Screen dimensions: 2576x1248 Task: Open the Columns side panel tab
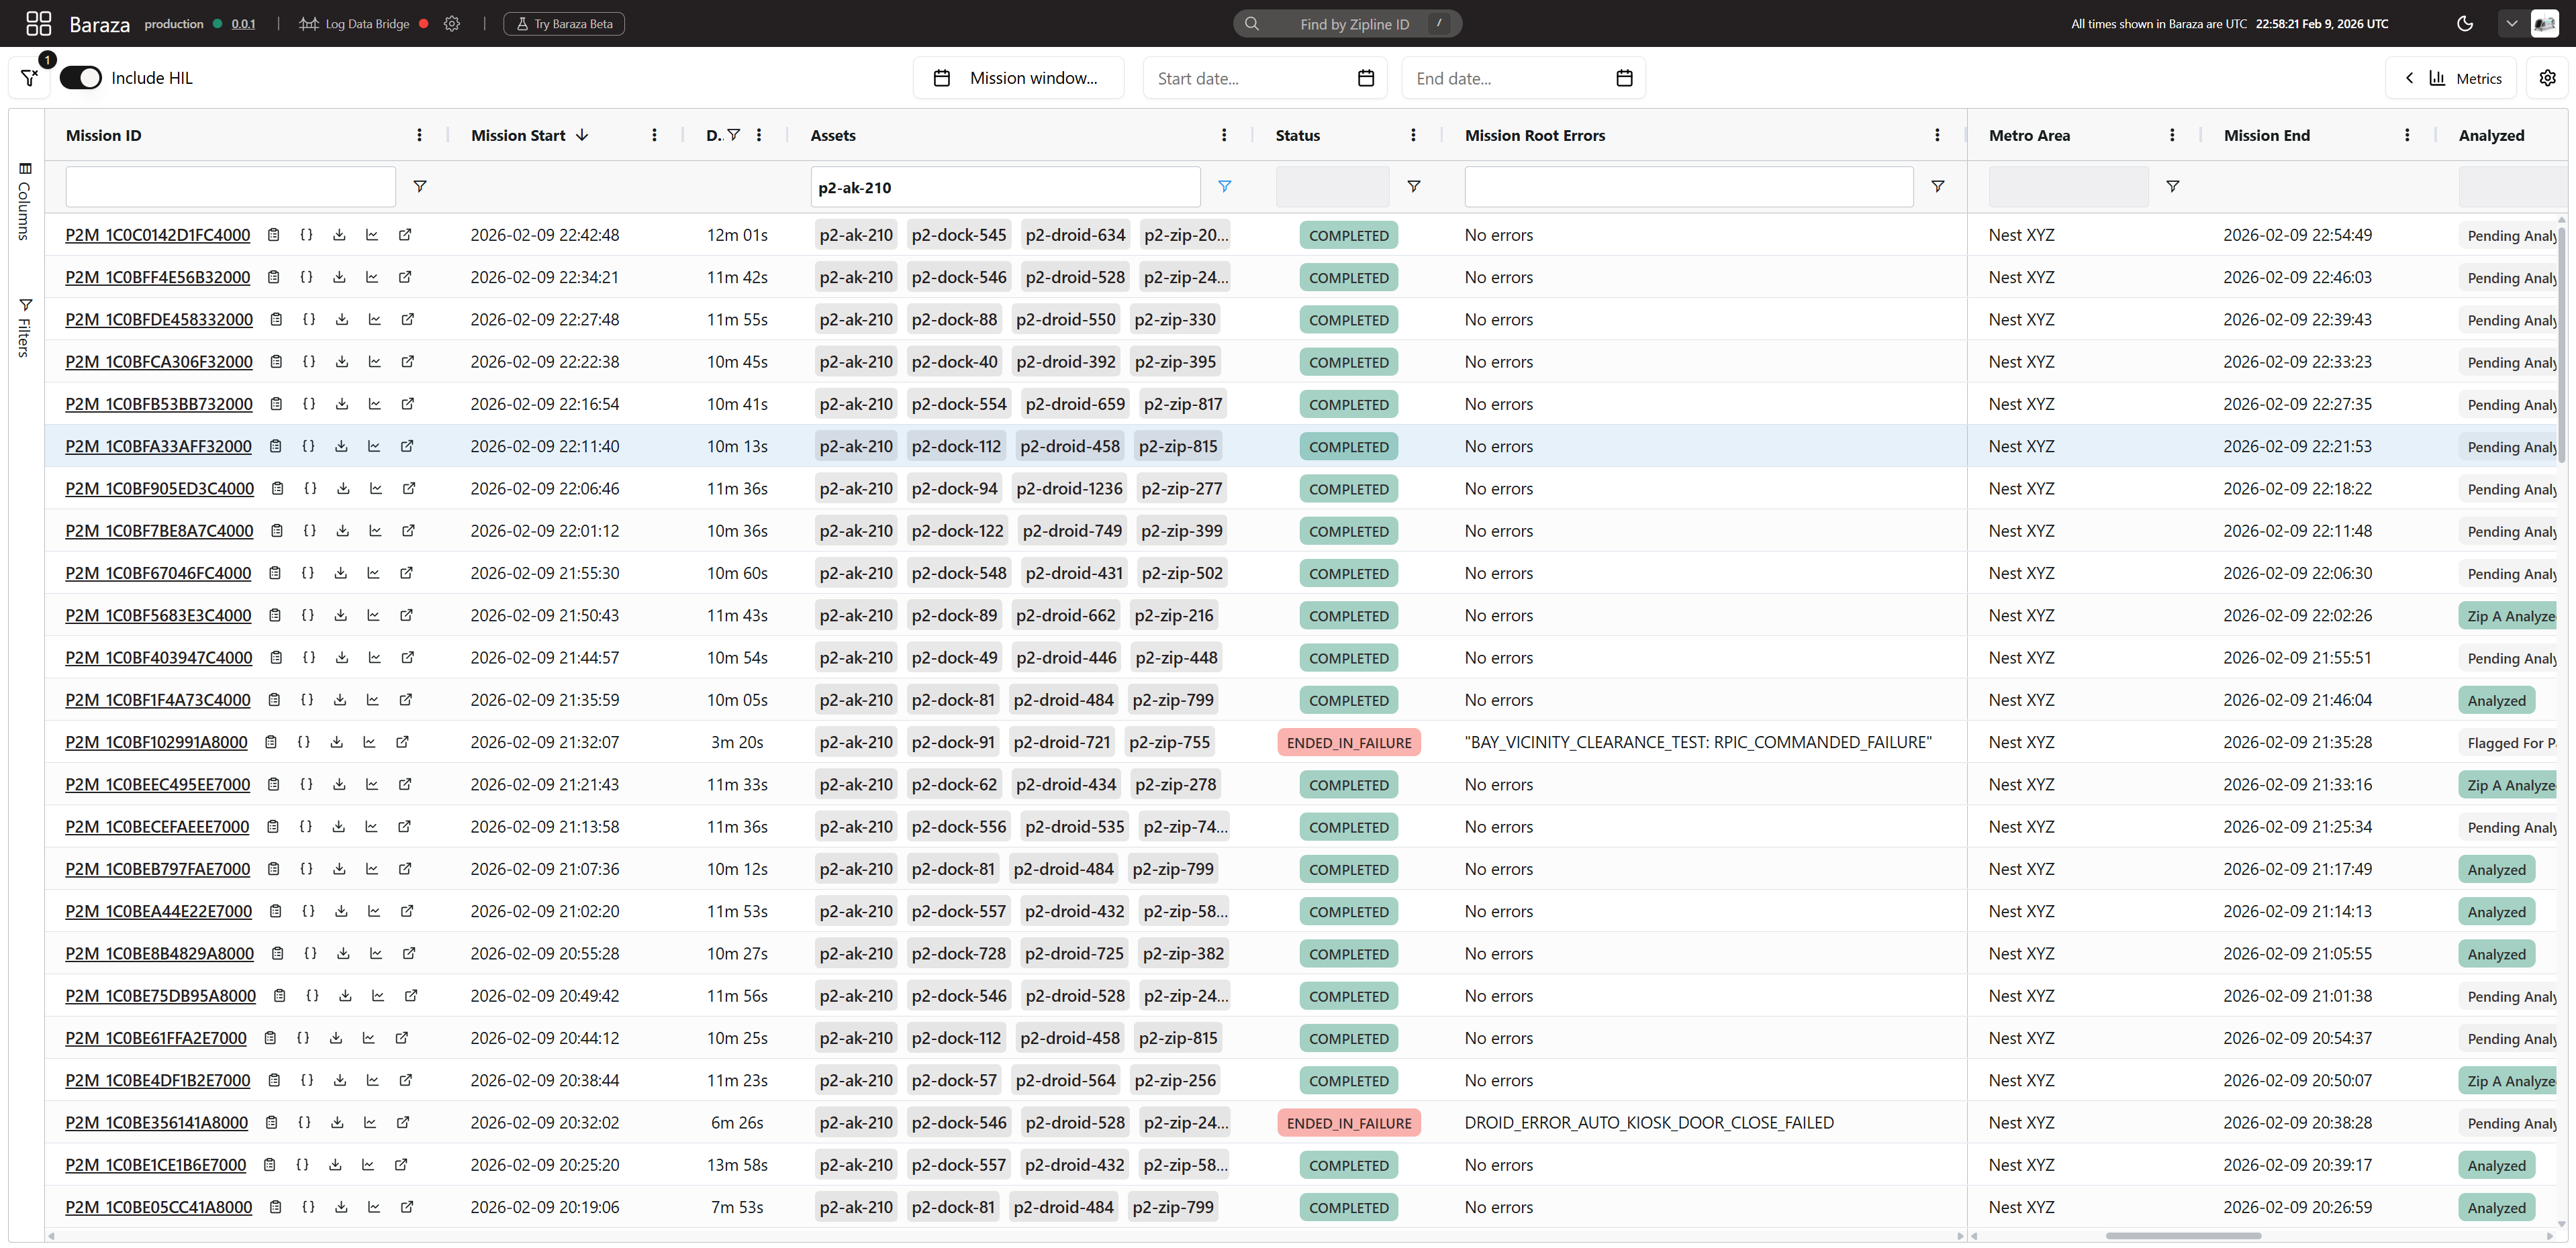24,201
